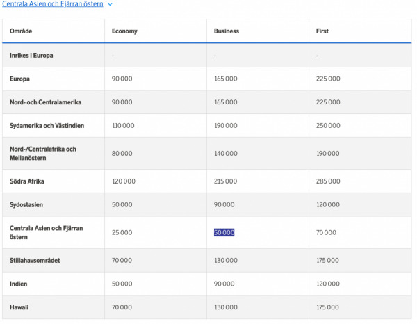
Task: Click the Economy column header
Action: (125, 31)
